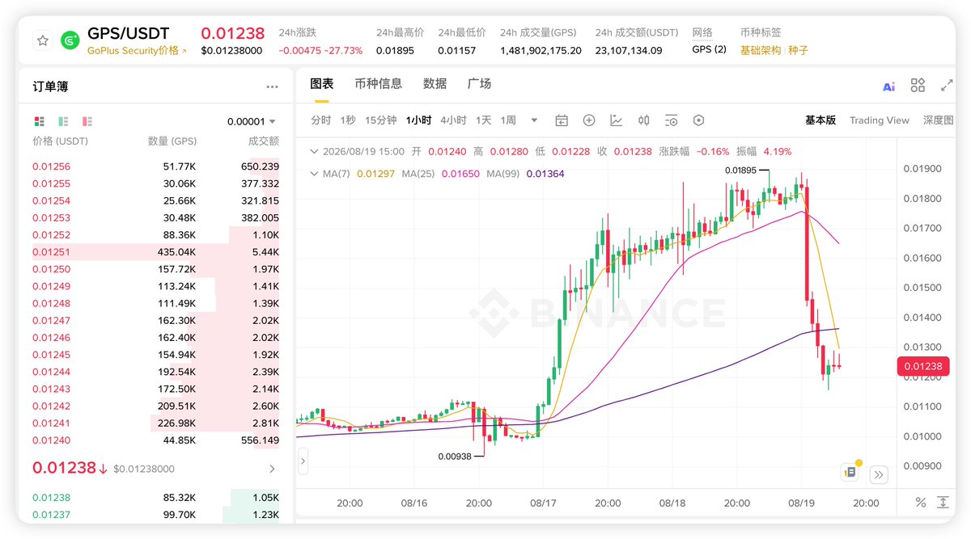Click the 价格 (USDT) column header

[61, 141]
